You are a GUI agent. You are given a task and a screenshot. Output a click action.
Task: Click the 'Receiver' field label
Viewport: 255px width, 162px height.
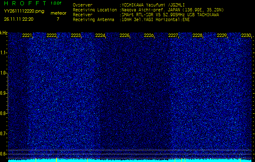tap(83, 15)
